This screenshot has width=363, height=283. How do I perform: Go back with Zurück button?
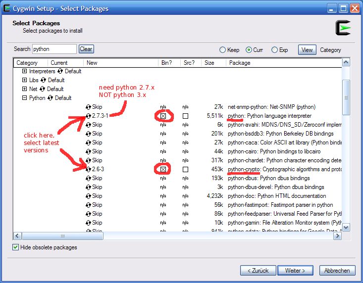pyautogui.click(x=258, y=271)
